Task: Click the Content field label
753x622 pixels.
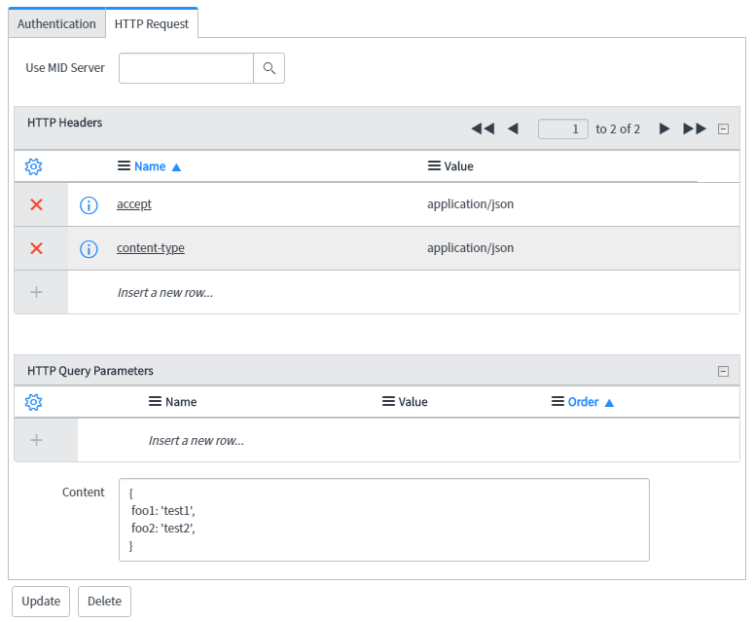Action: pos(83,493)
